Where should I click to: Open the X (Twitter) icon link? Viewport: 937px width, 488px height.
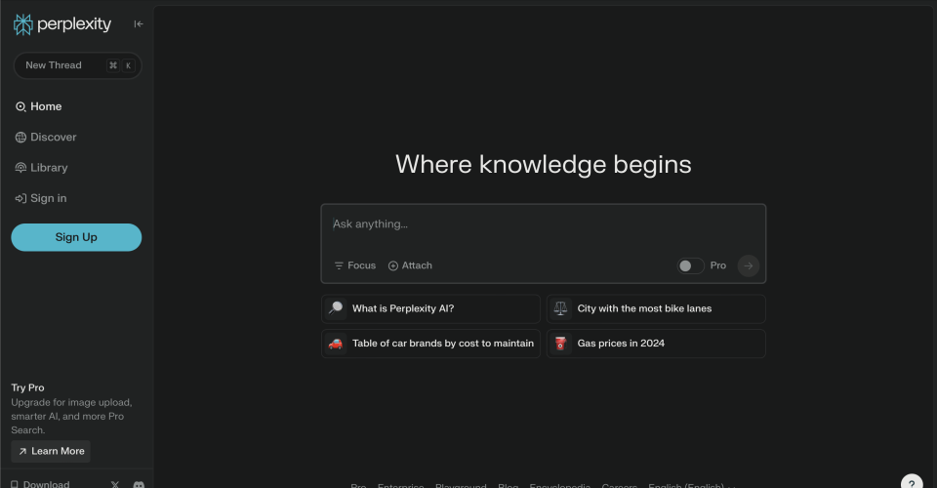[115, 484]
